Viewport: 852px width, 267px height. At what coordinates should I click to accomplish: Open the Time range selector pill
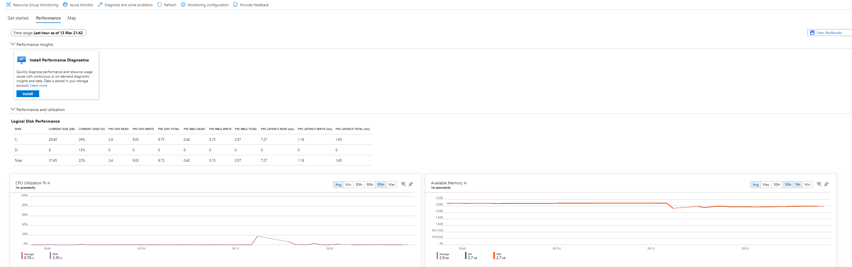point(48,33)
